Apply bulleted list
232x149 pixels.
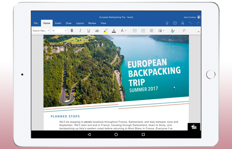point(135,31)
